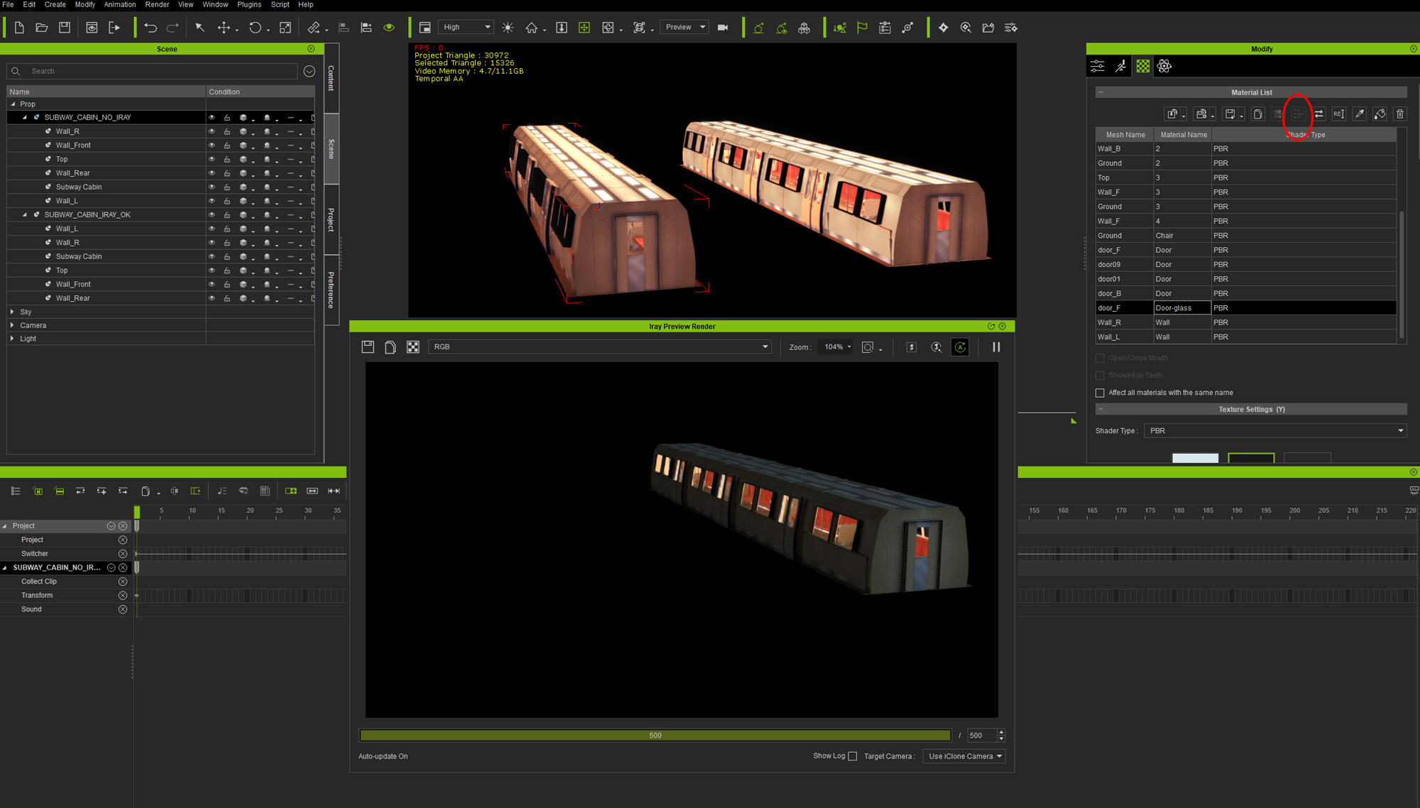Image resolution: width=1420 pixels, height=808 pixels.
Task: Collapse the Texture Settings section header
Action: pos(1101,409)
